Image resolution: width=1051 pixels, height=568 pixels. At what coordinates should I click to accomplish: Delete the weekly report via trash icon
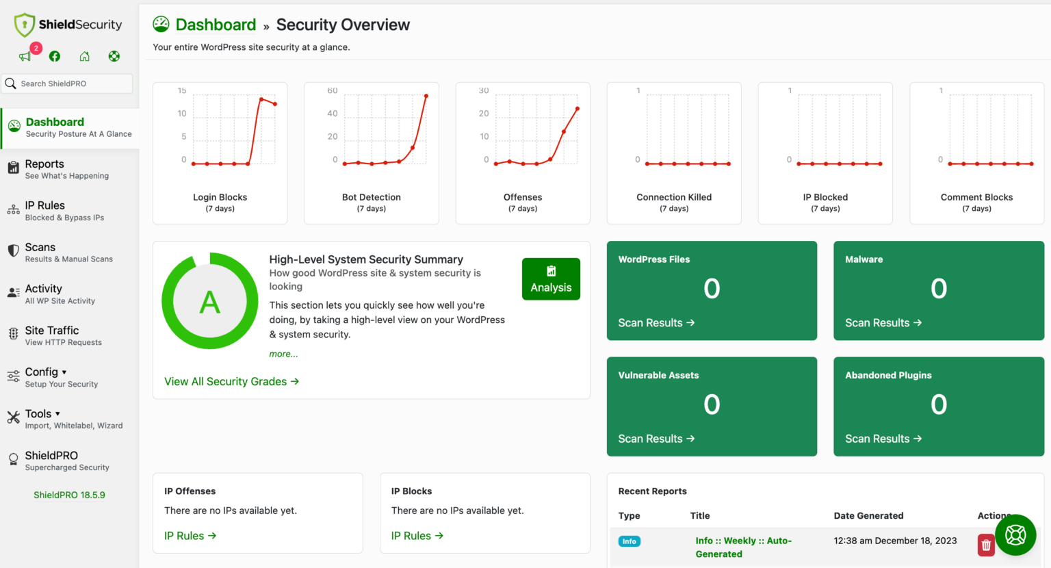pos(985,545)
